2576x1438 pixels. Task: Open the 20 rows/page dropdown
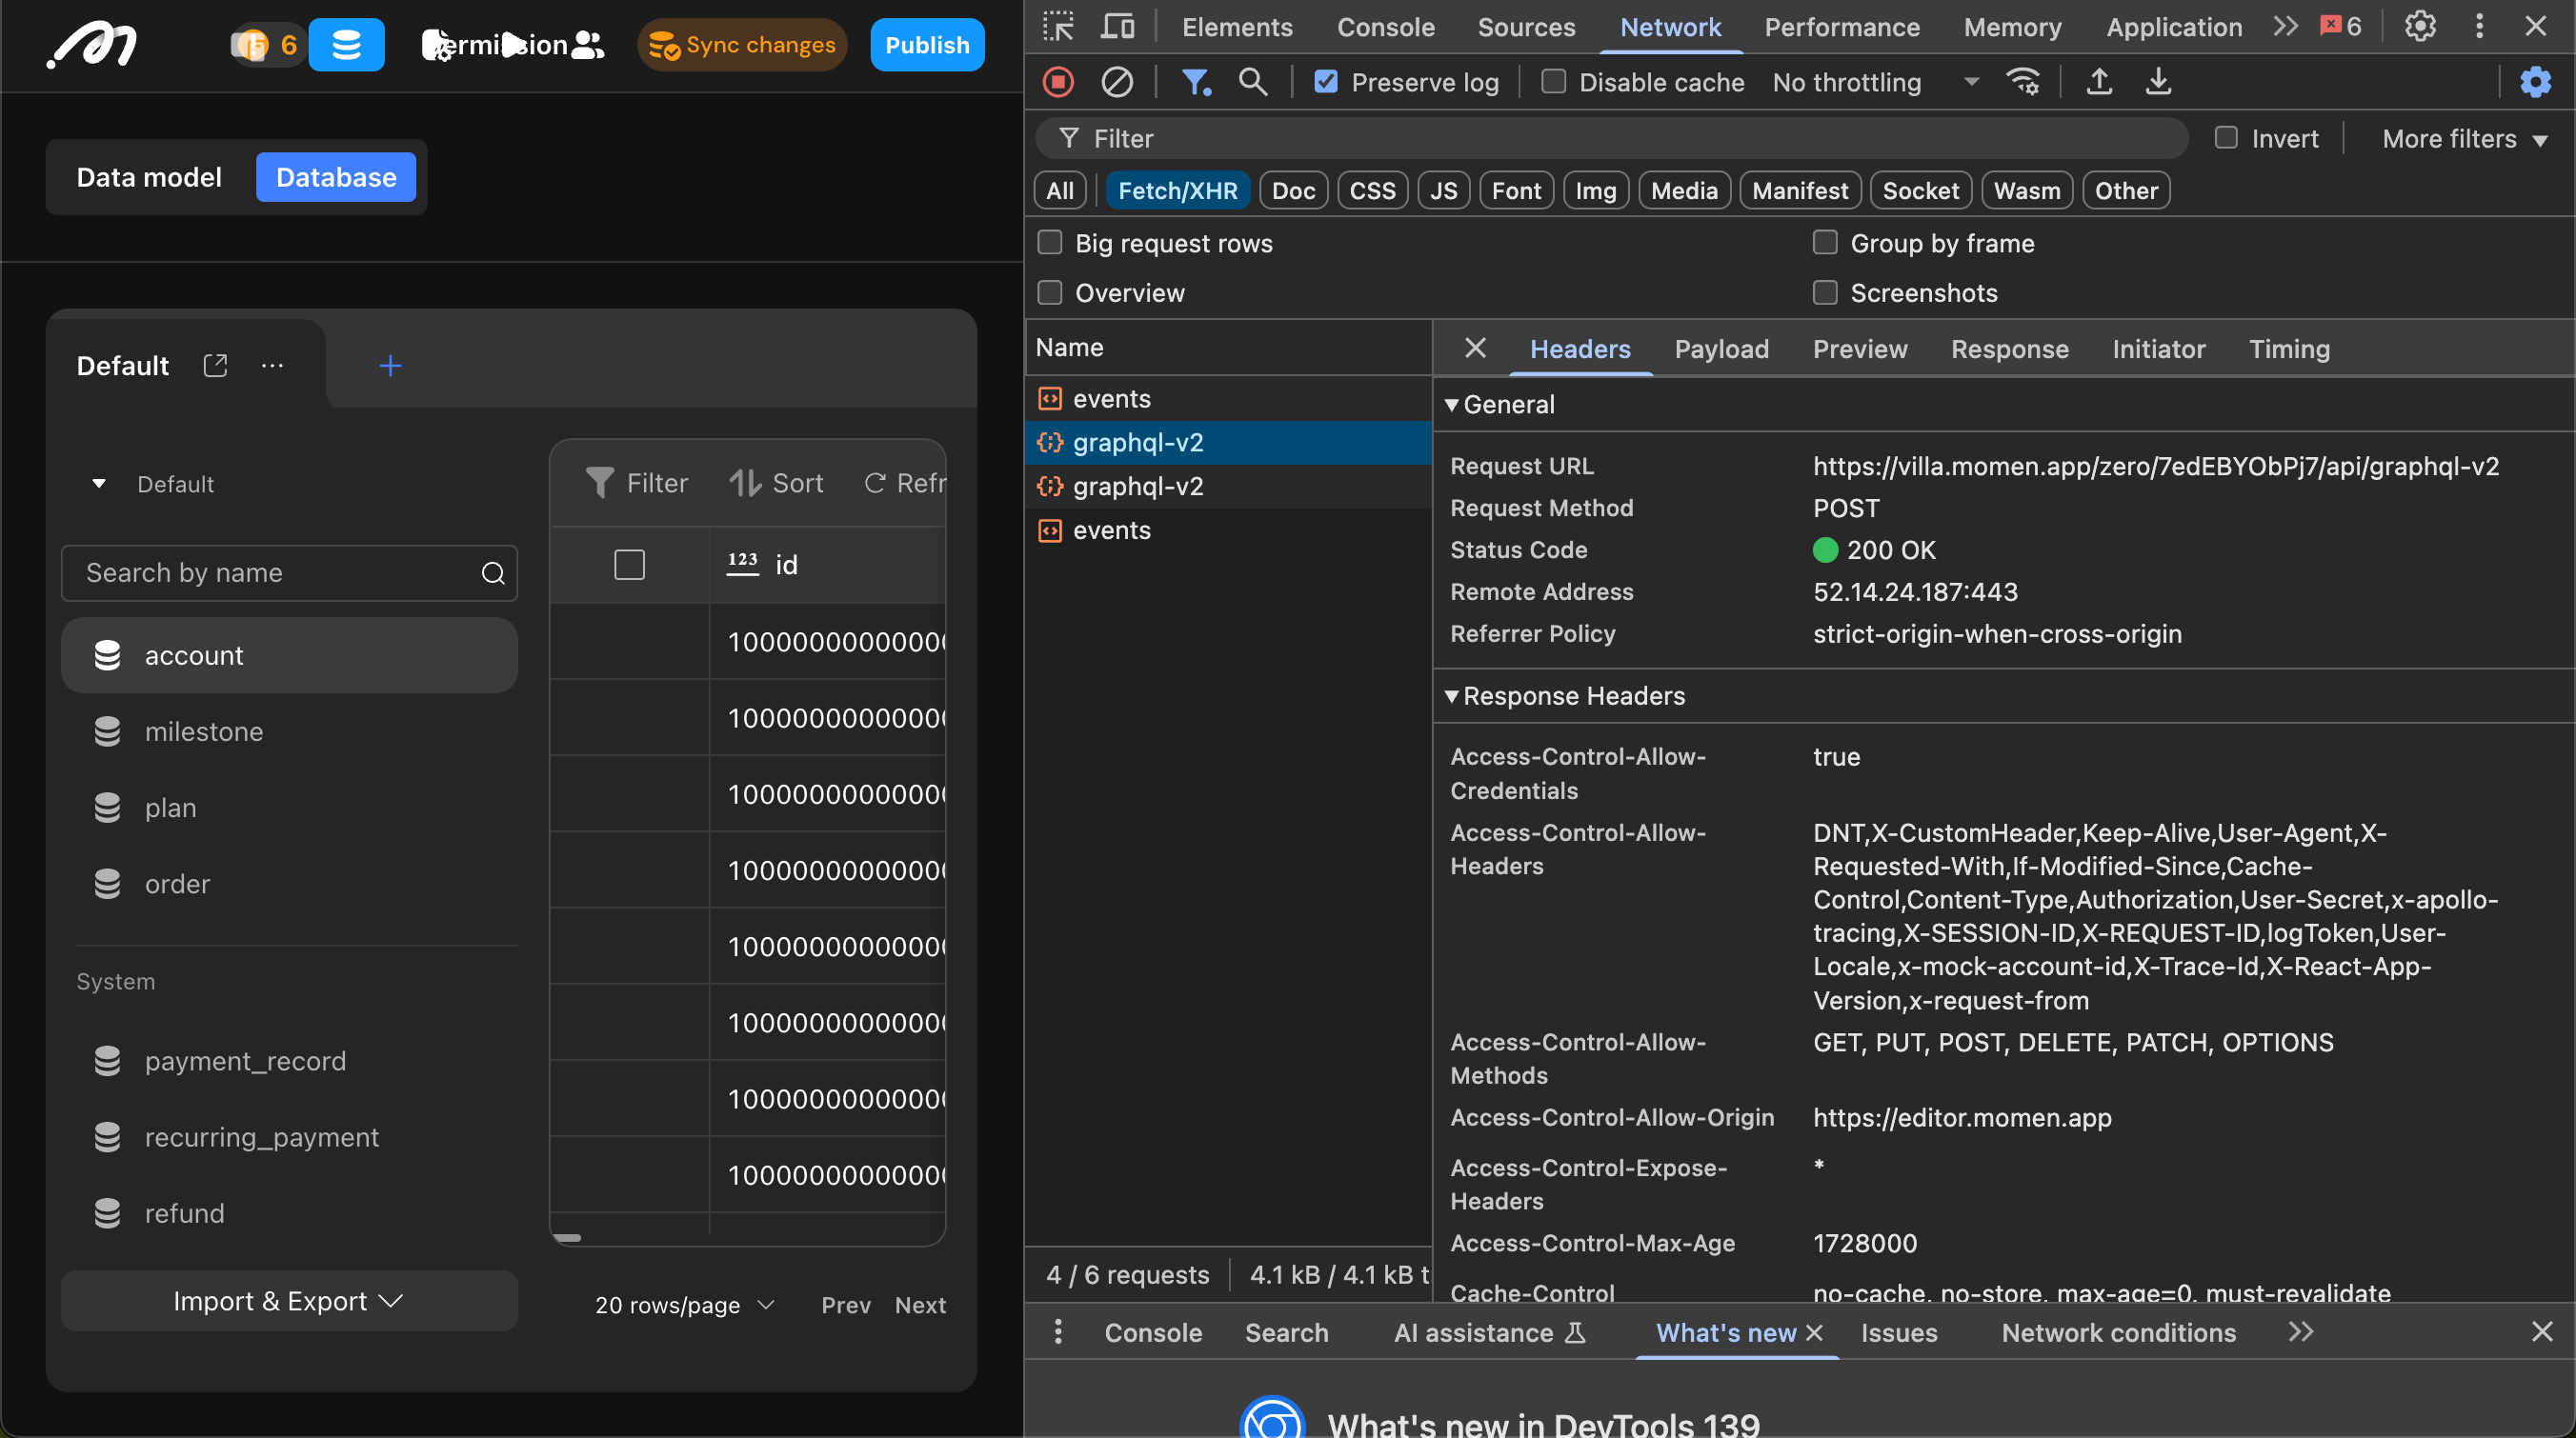tap(684, 1305)
